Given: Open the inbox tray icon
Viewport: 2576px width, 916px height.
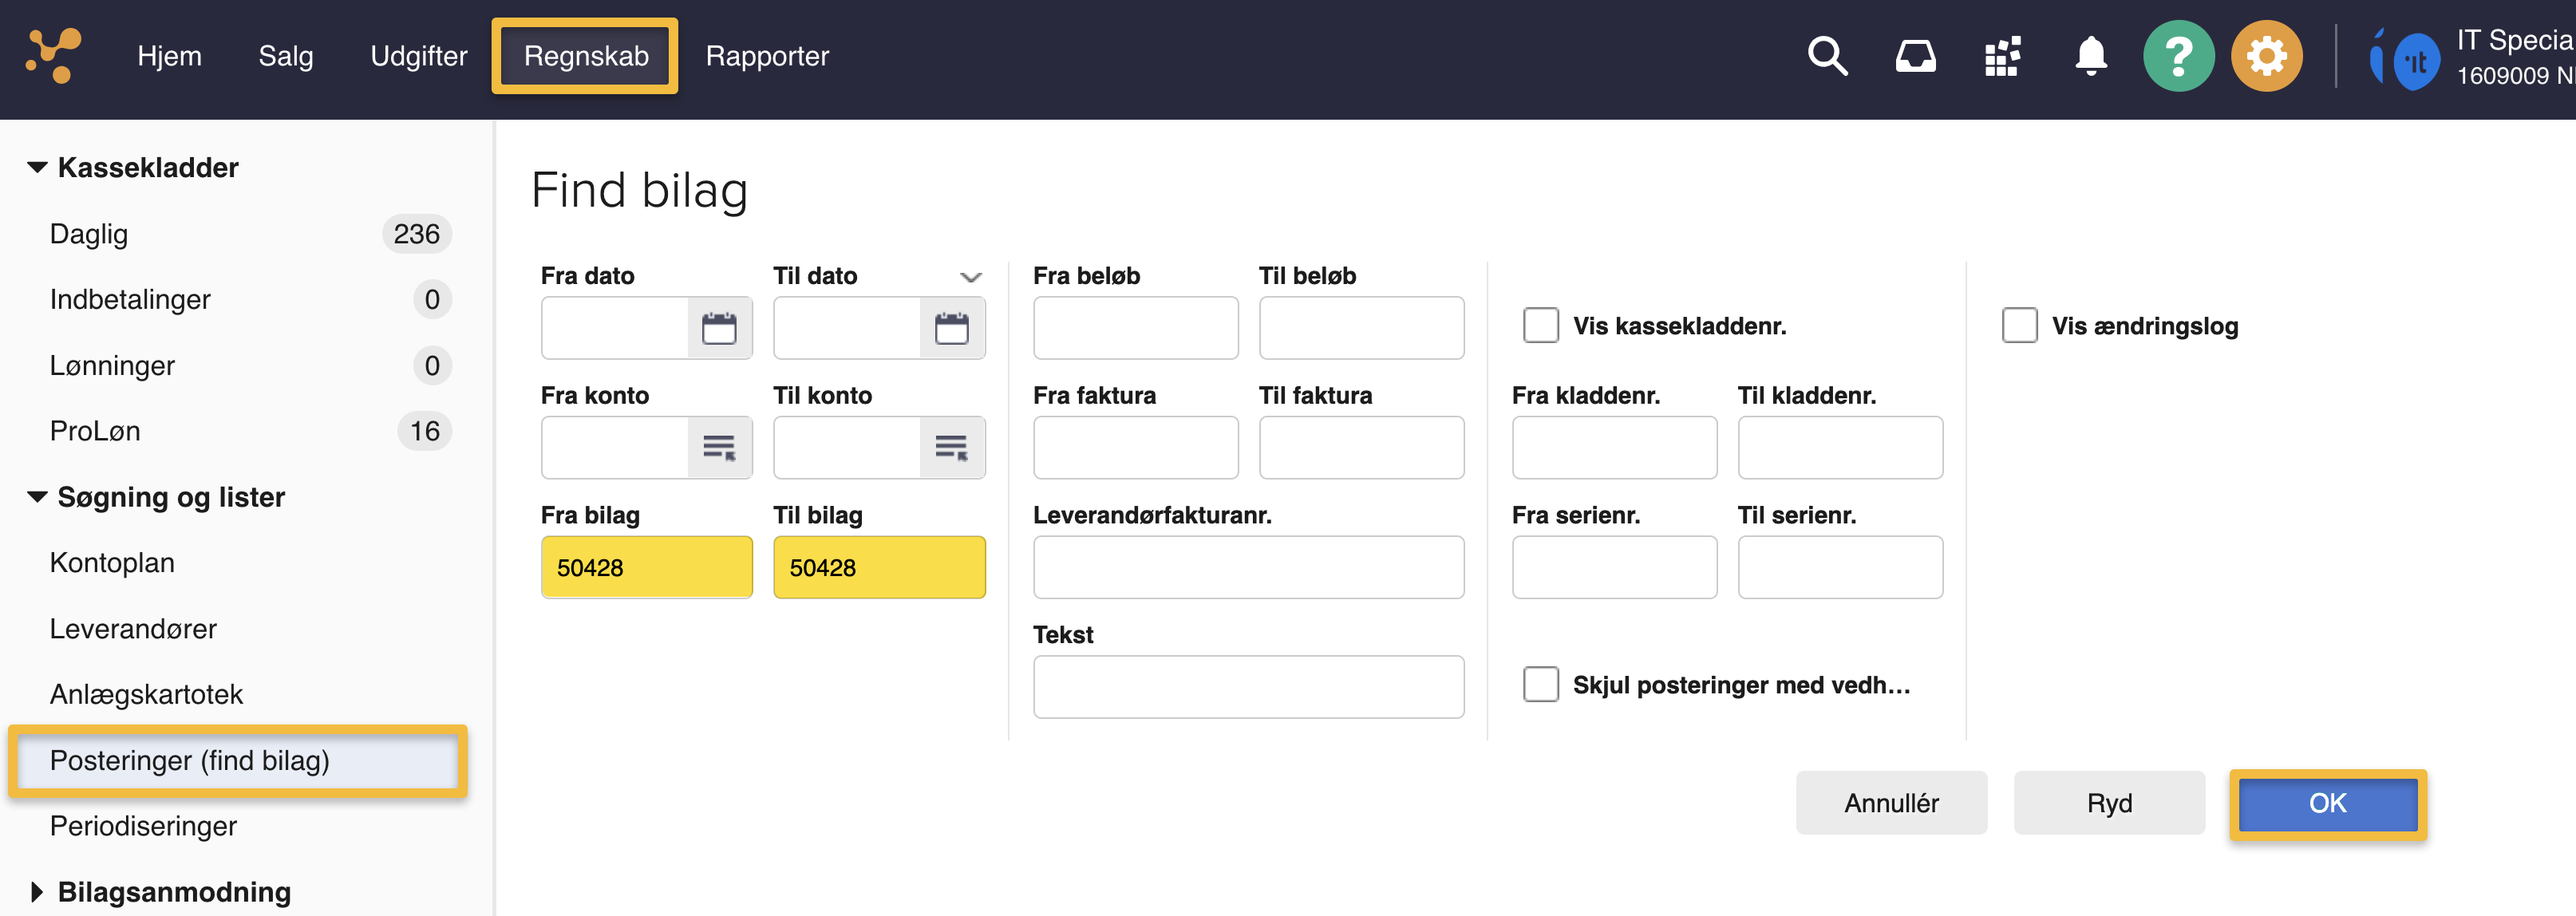Looking at the screenshot, I should tap(1915, 56).
